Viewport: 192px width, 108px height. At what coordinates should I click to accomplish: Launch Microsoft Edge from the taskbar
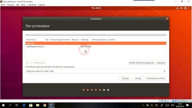(x=24, y=105)
